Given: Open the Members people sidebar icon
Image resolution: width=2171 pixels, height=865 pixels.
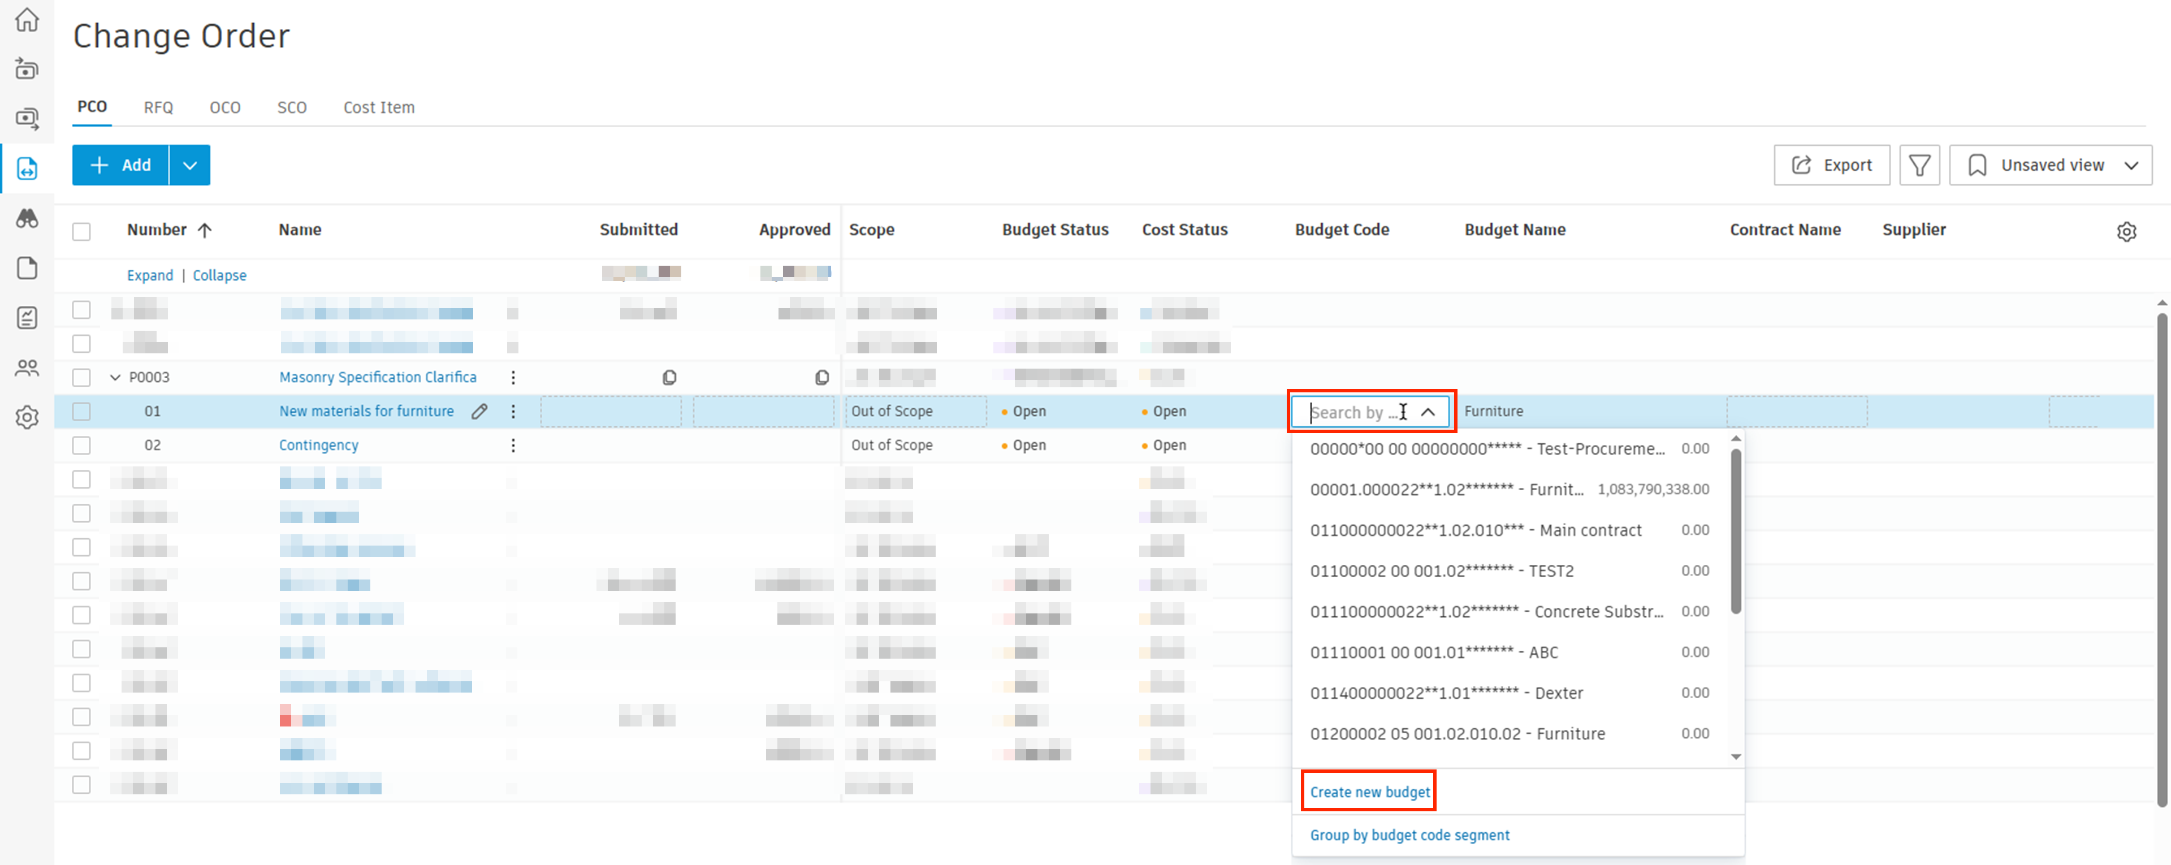Looking at the screenshot, I should 27,367.
